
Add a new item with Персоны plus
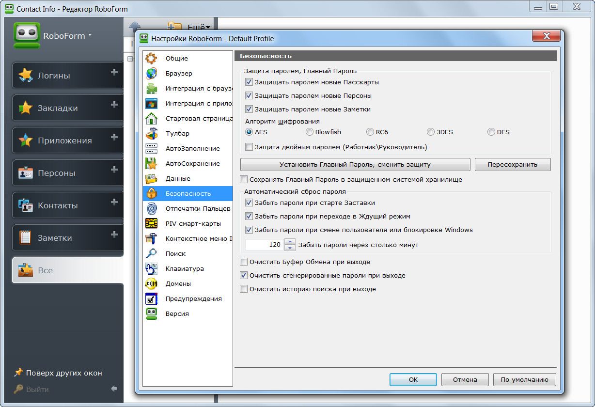coord(114,170)
